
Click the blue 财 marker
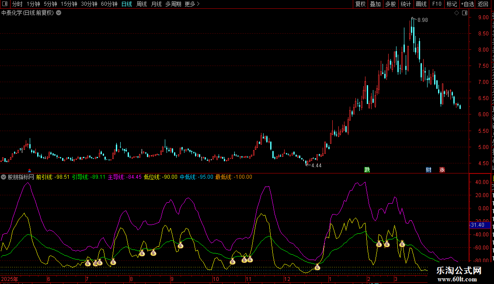point(428,170)
